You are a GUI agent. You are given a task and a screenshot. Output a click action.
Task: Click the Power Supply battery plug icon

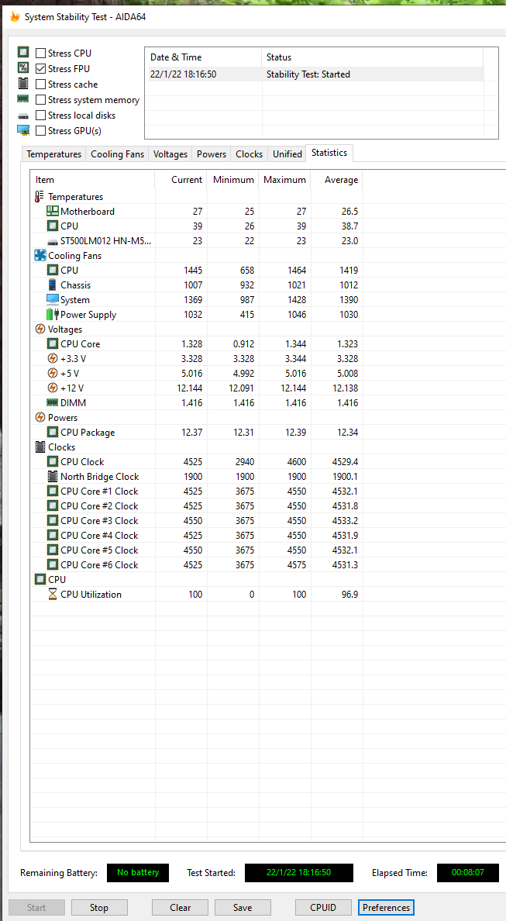point(53,314)
